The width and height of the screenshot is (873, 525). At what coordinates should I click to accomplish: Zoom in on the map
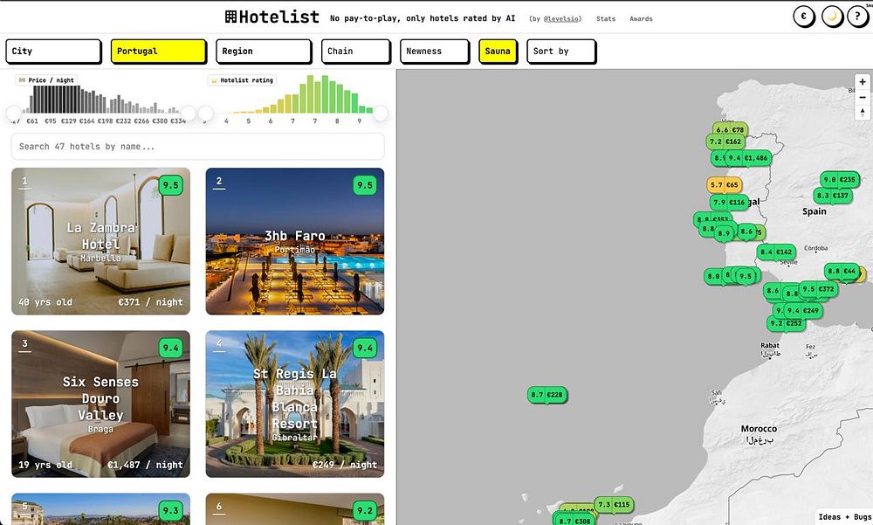click(x=863, y=82)
